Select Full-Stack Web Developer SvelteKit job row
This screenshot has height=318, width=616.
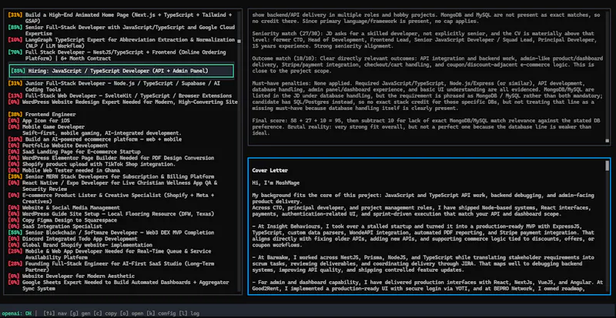[120, 96]
